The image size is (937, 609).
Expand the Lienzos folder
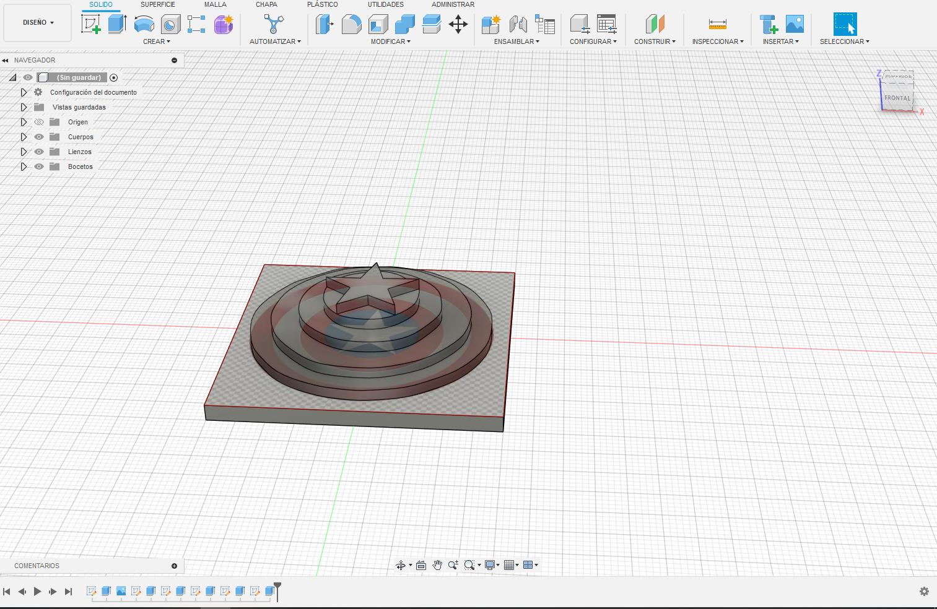coord(24,152)
